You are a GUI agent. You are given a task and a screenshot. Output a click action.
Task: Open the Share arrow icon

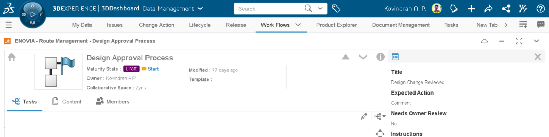pyautogui.click(x=489, y=9)
